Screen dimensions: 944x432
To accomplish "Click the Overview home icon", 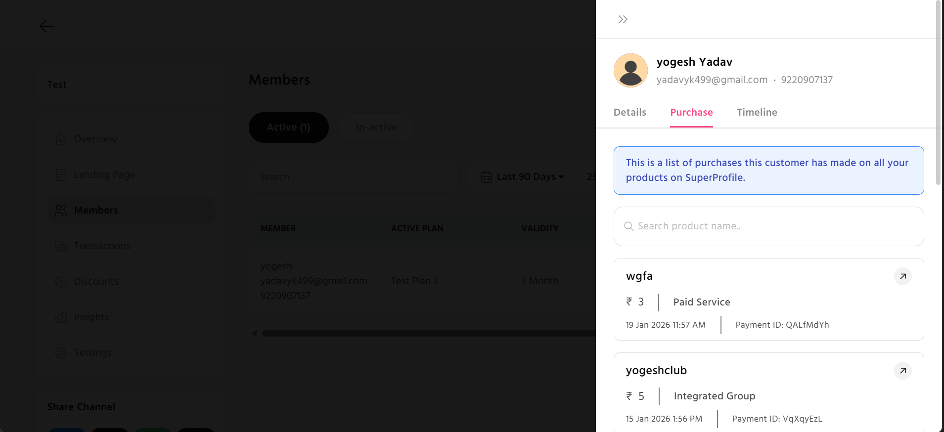I will coord(61,139).
